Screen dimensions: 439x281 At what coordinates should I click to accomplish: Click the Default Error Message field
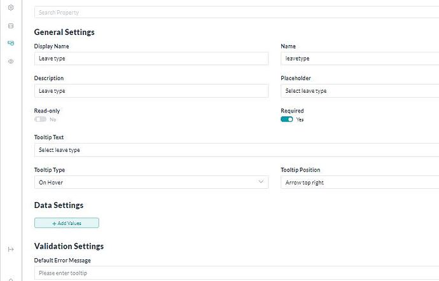[235, 273]
